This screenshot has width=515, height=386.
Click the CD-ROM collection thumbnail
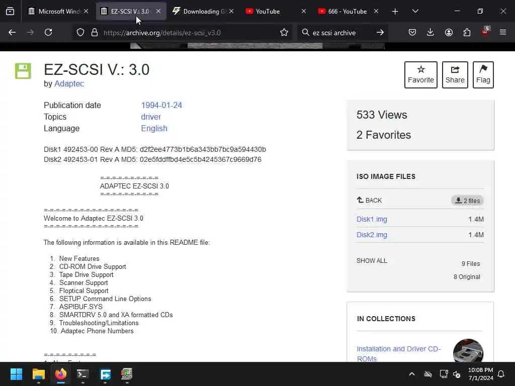(x=468, y=350)
